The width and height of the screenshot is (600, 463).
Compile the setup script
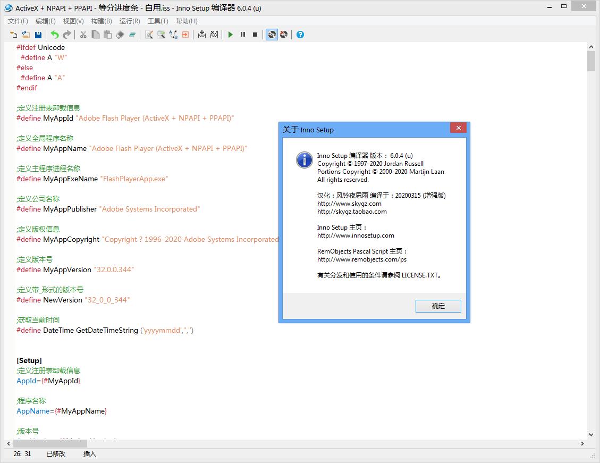click(x=202, y=35)
